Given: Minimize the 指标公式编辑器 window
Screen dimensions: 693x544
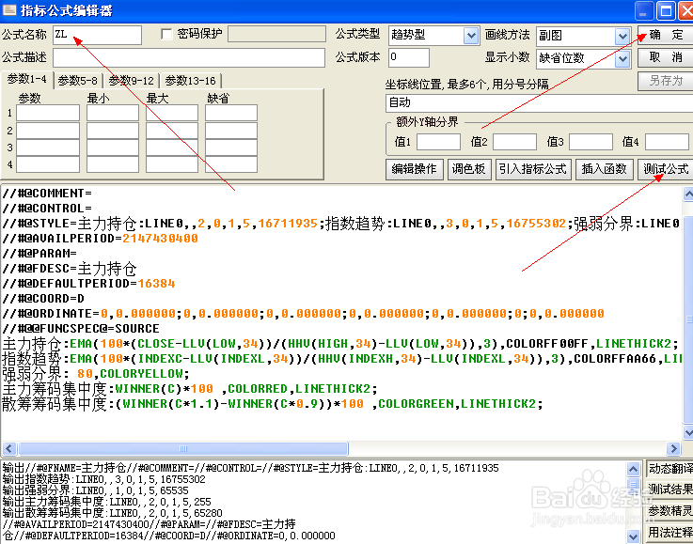Looking at the screenshot, I should pos(644,10).
